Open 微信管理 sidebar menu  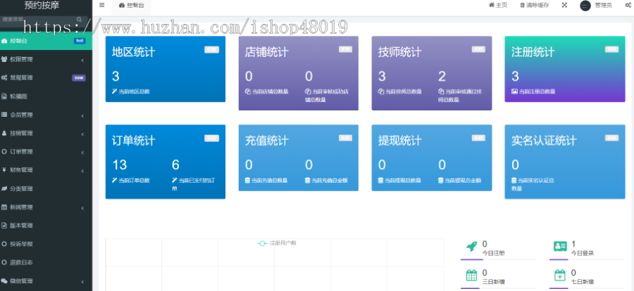click(46, 281)
